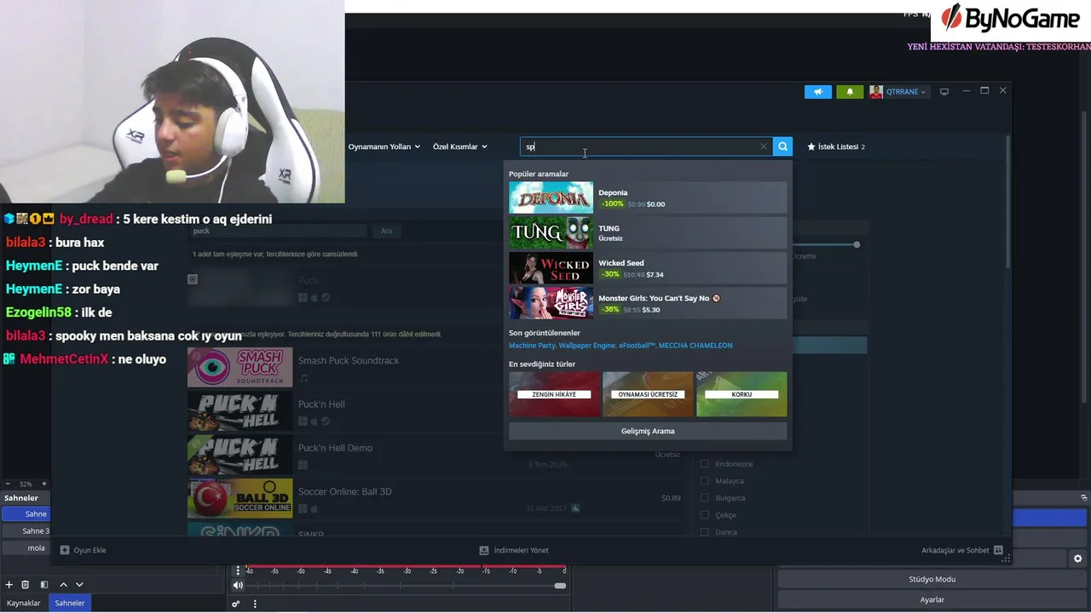Open OBS advanced audio gear settings
Screen dimensions: 1091x613
[x=236, y=604]
